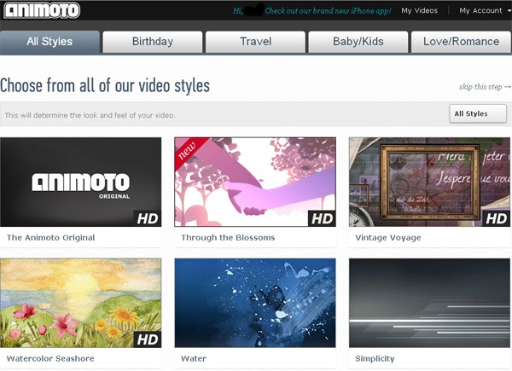Viewport: 512px width, 371px height.
Task: Expand the My Account dropdown
Action: coord(484,10)
